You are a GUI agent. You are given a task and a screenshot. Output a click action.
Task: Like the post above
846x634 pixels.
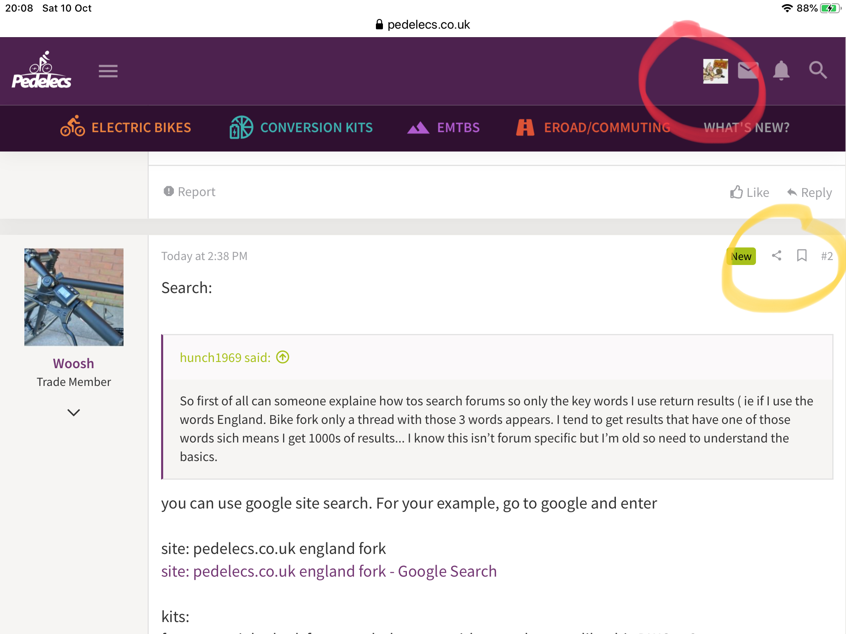pos(749,192)
